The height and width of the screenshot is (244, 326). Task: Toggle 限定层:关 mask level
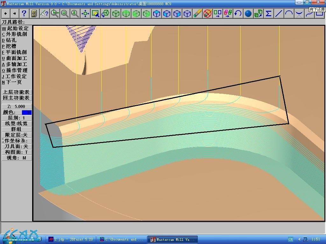pos(17,135)
